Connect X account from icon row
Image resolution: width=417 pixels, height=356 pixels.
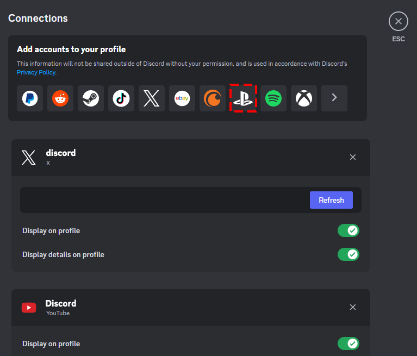(152, 98)
